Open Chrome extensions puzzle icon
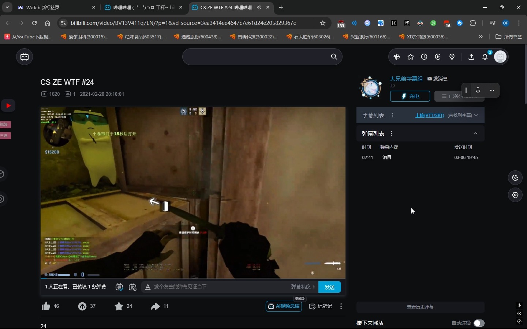The width and height of the screenshot is (527, 329). click(x=473, y=23)
